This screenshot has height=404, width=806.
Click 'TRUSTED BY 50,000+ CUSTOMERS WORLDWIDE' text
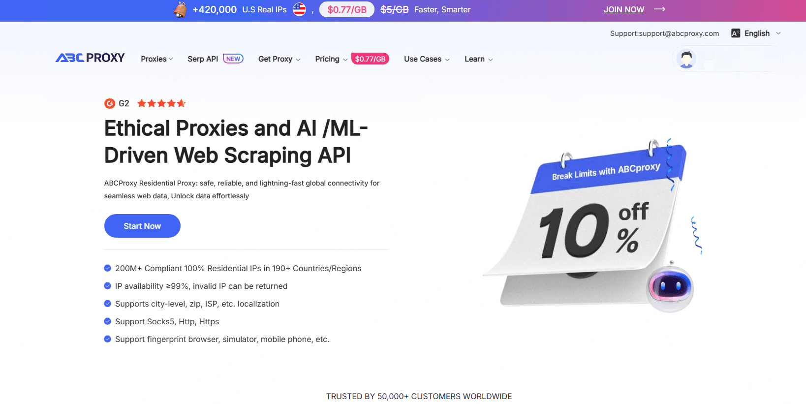[x=419, y=396]
